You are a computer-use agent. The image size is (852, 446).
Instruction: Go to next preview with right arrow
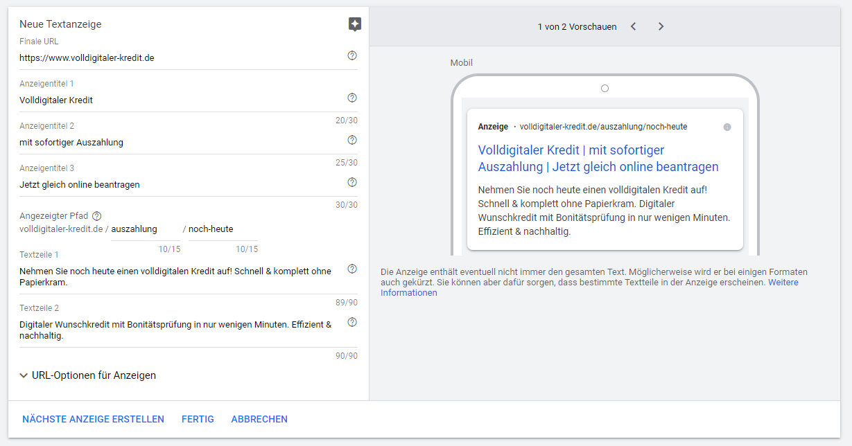pos(661,26)
